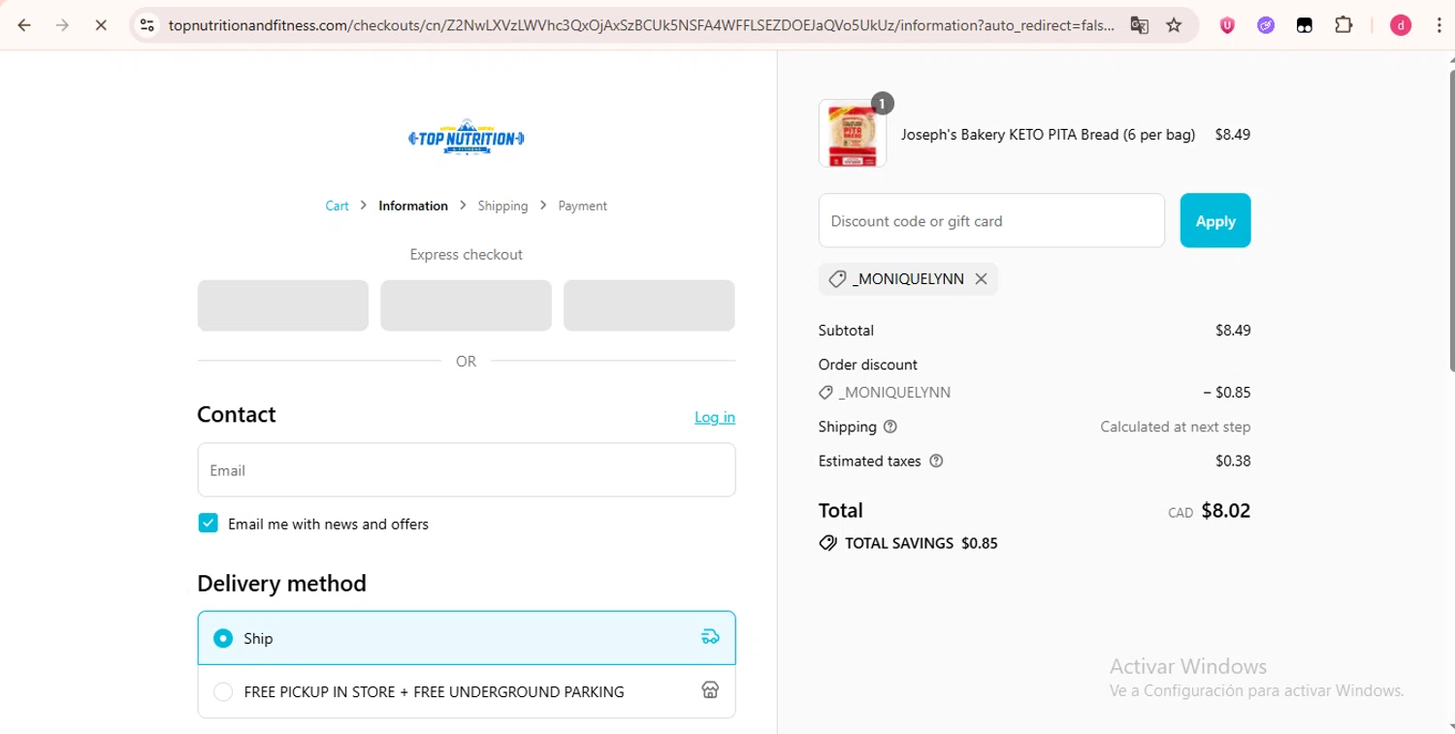Image resolution: width=1455 pixels, height=734 pixels.
Task: Apply the discount code
Action: point(1215,221)
